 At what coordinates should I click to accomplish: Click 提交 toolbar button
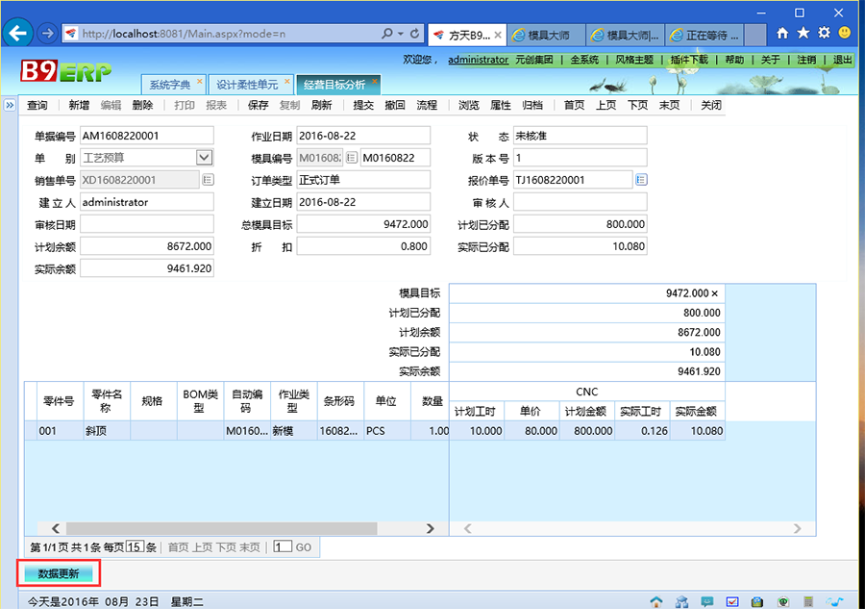[363, 105]
